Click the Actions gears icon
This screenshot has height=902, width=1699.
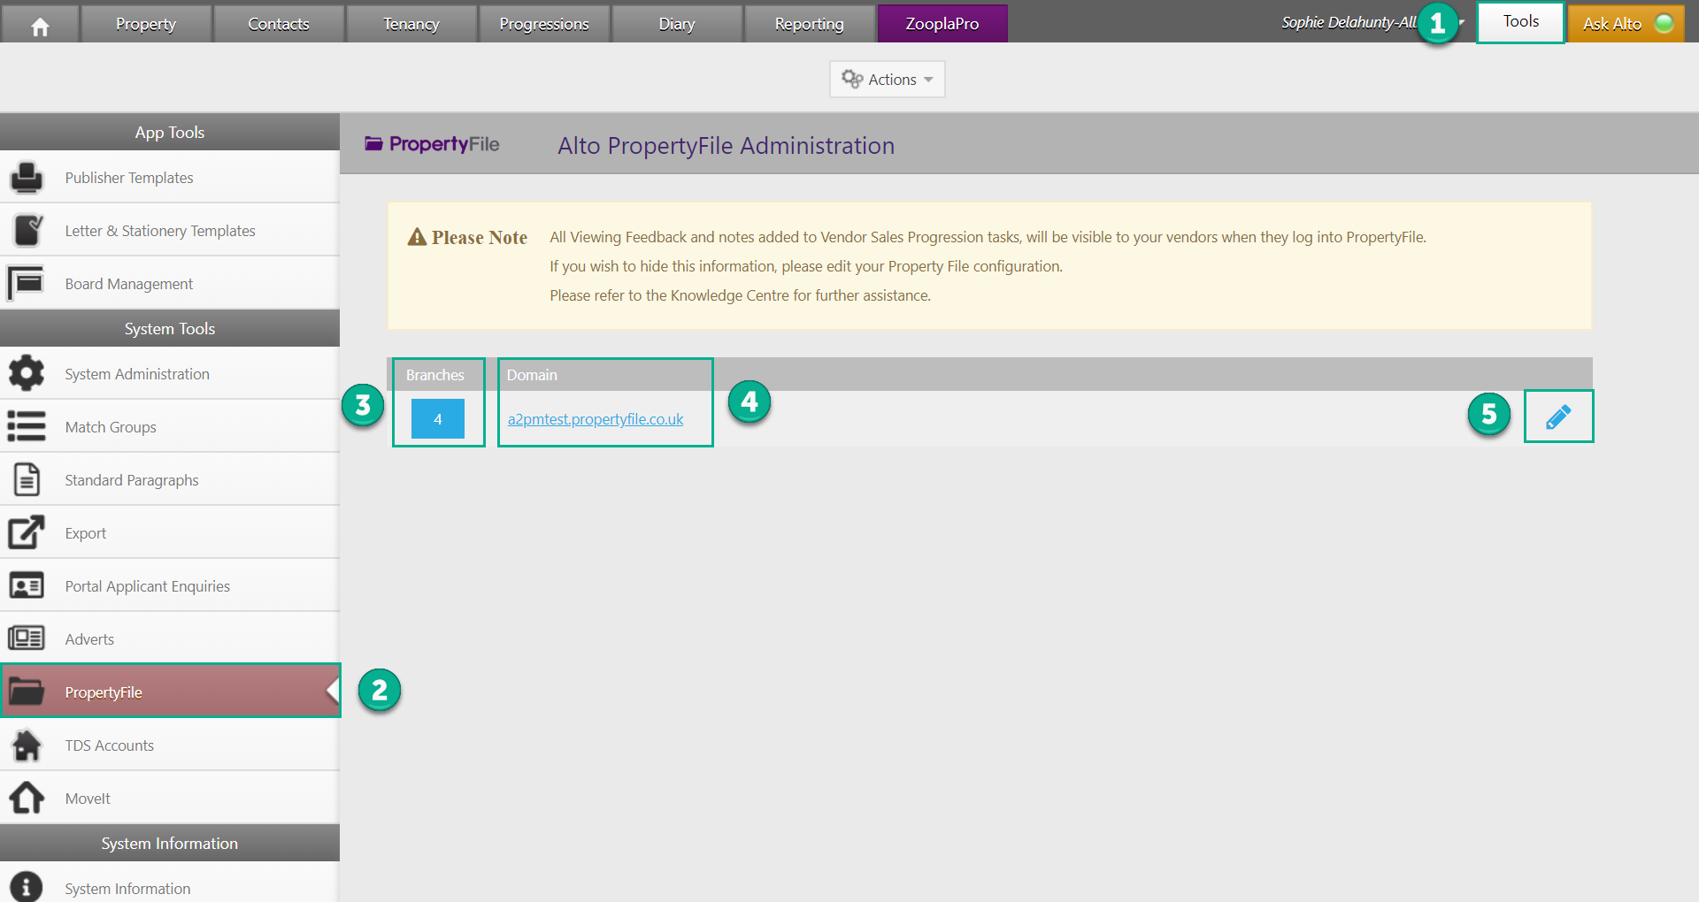(852, 79)
